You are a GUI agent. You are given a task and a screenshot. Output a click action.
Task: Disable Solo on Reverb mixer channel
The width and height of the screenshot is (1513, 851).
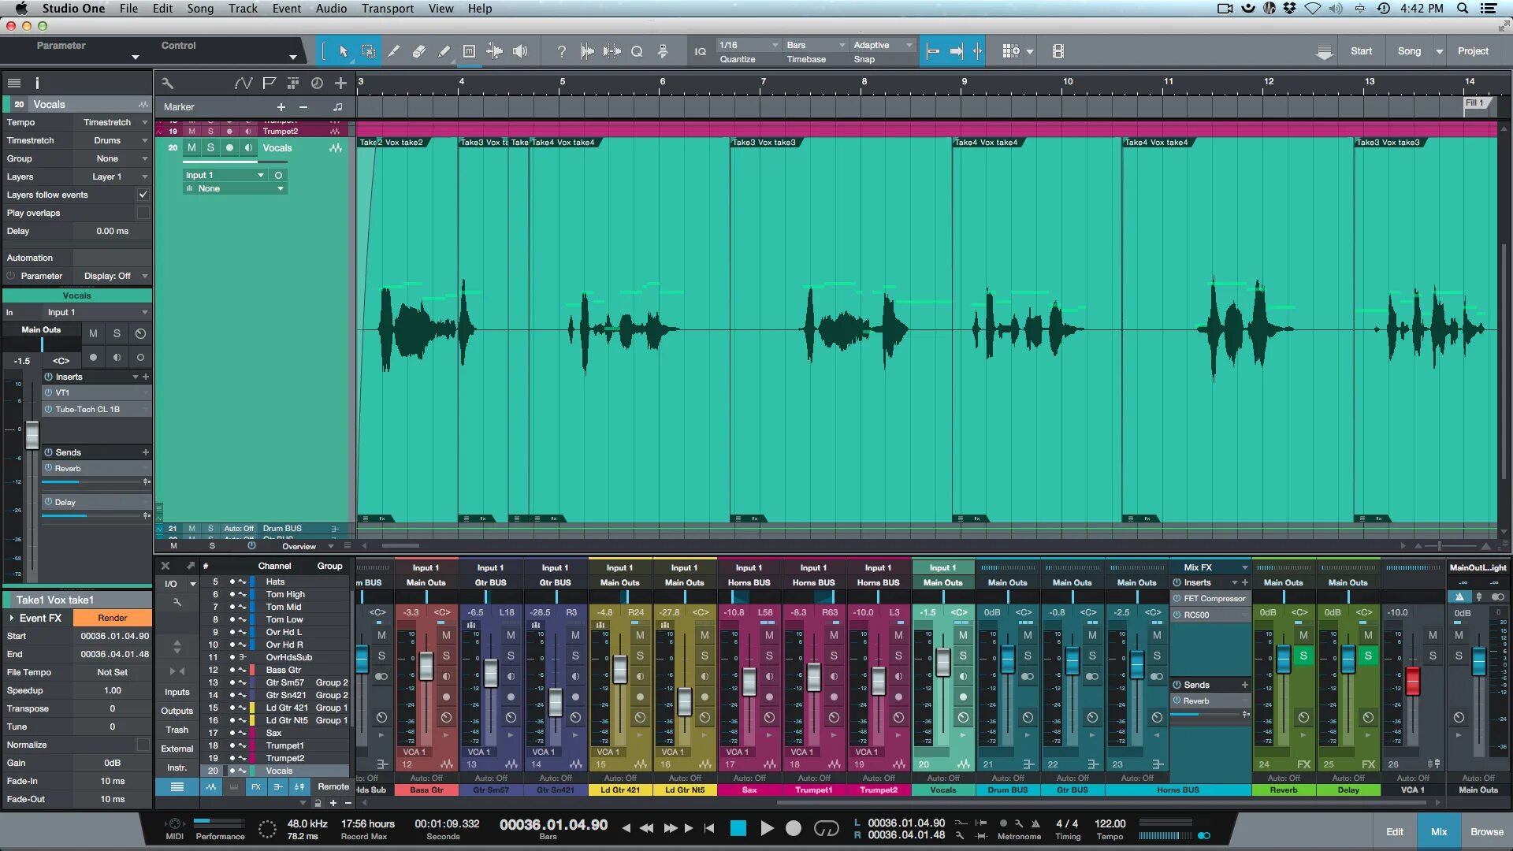[1303, 656]
